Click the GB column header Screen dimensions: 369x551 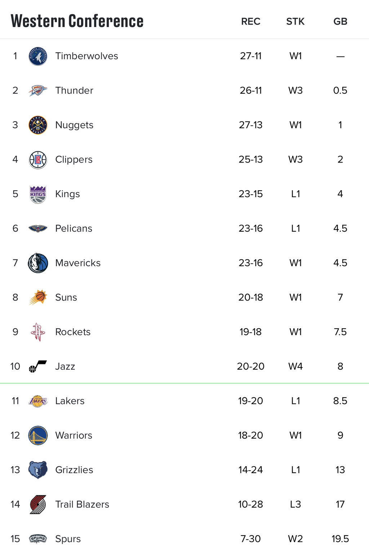coord(340,22)
